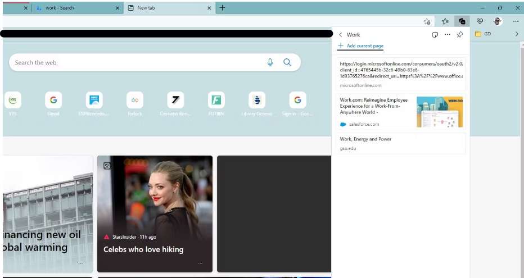Screen dimensions: 524x278
Task: Click the magnifier search icon
Action: (x=287, y=62)
